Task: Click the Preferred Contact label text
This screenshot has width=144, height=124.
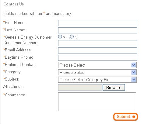Action: coord(20,64)
